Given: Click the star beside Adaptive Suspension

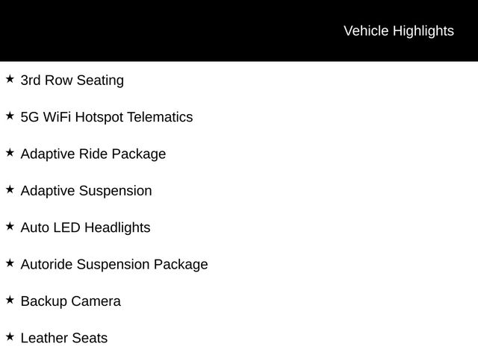Looking at the screenshot, I should point(10,189).
